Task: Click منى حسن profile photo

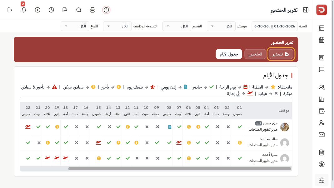Action: pyautogui.click(x=285, y=127)
